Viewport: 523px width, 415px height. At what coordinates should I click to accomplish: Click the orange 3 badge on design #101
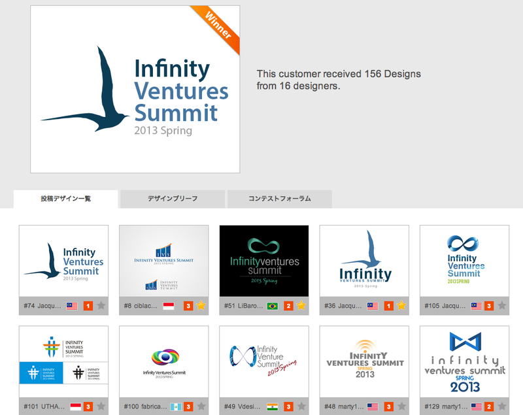(88, 407)
